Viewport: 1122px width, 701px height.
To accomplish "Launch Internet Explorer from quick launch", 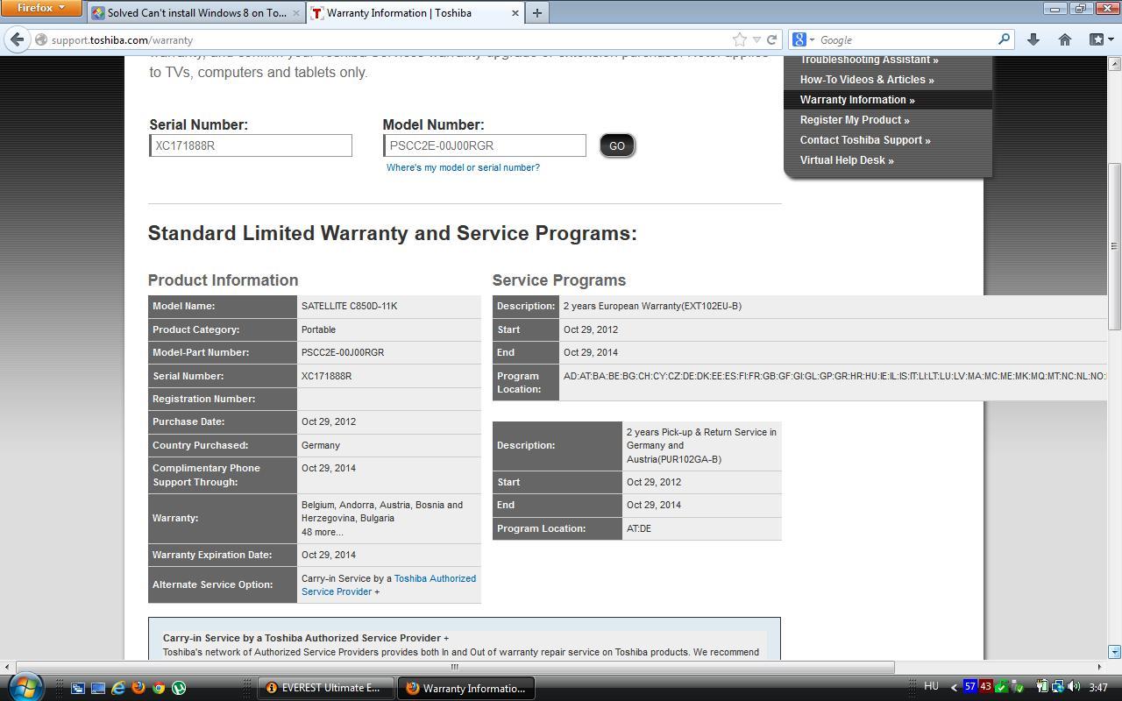I will (x=118, y=688).
